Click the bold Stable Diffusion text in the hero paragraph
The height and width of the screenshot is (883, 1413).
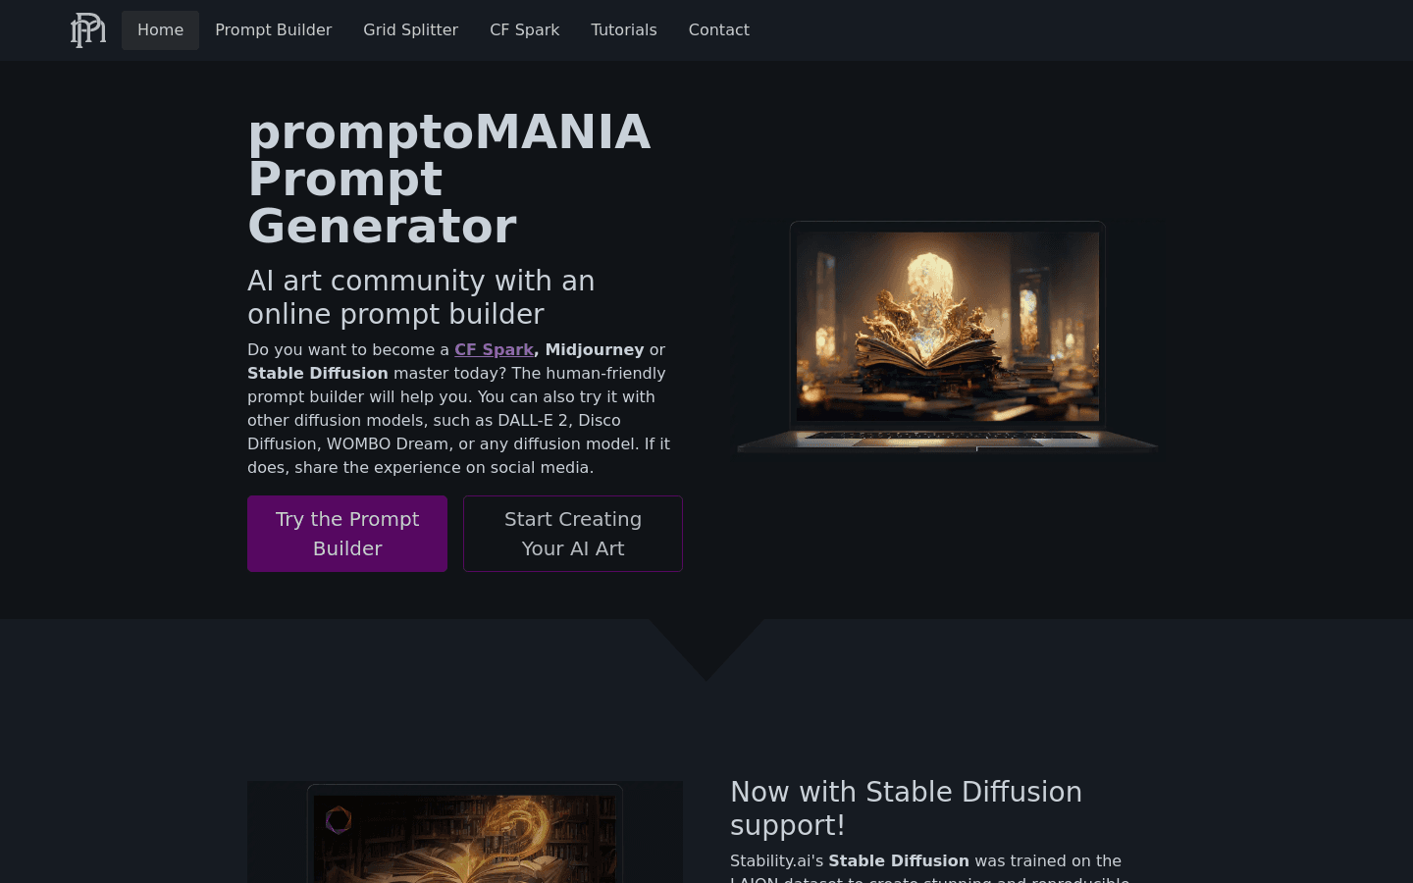(318, 373)
